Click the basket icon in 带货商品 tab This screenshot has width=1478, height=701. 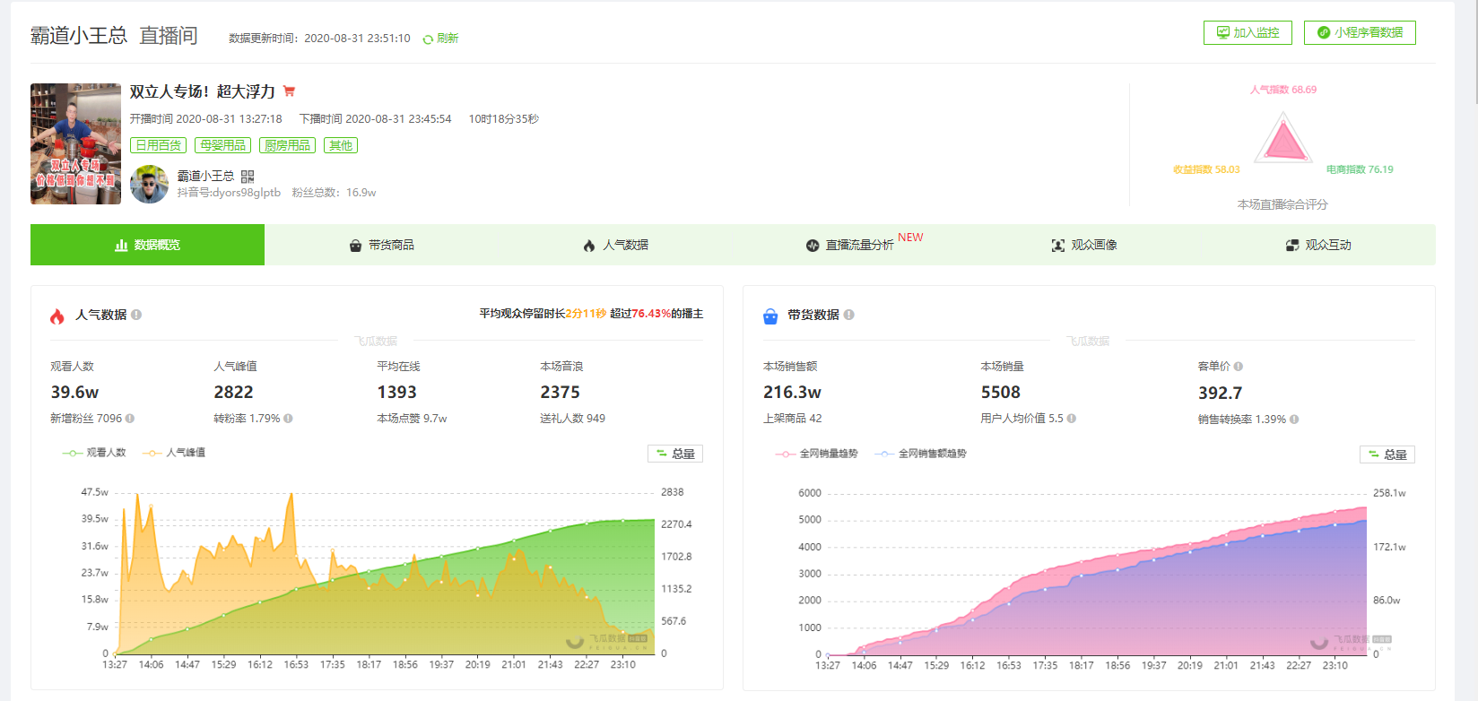point(356,246)
